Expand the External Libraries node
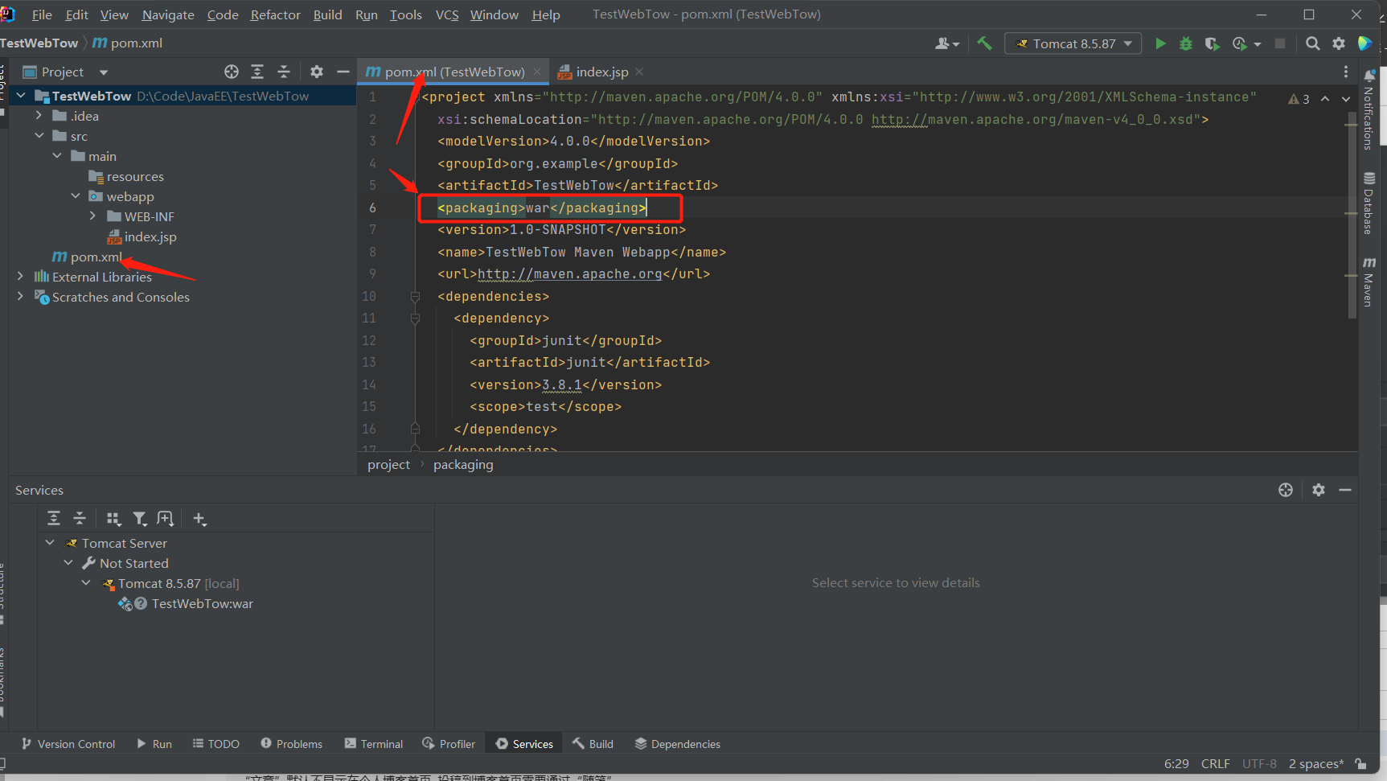The width and height of the screenshot is (1387, 781). click(20, 277)
